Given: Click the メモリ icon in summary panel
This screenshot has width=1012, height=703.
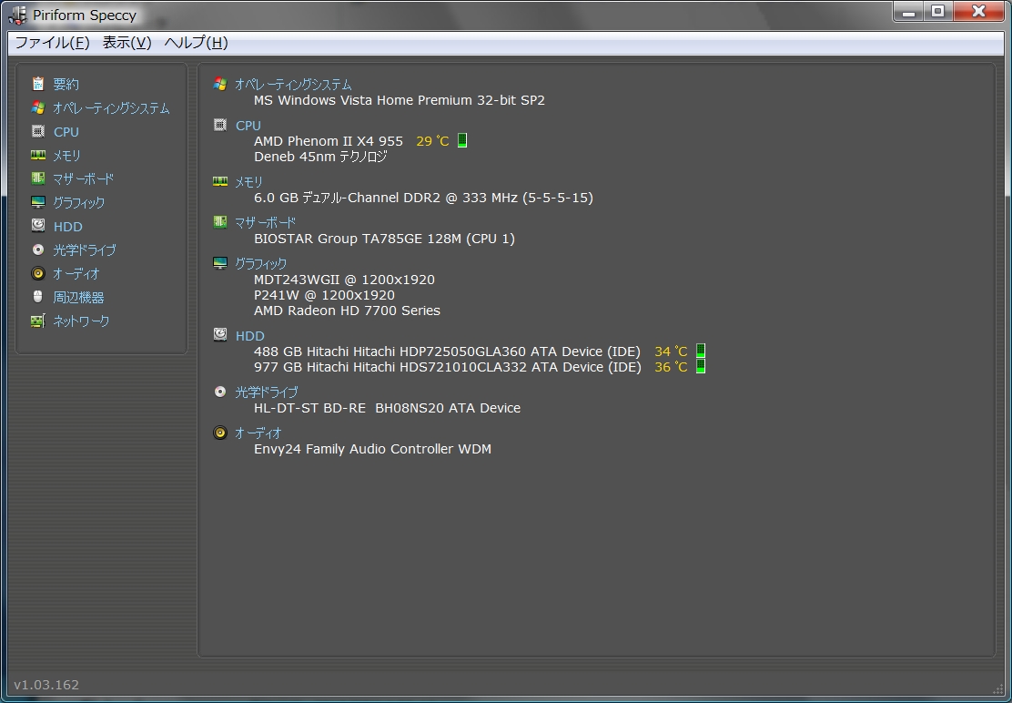Looking at the screenshot, I should click(220, 181).
